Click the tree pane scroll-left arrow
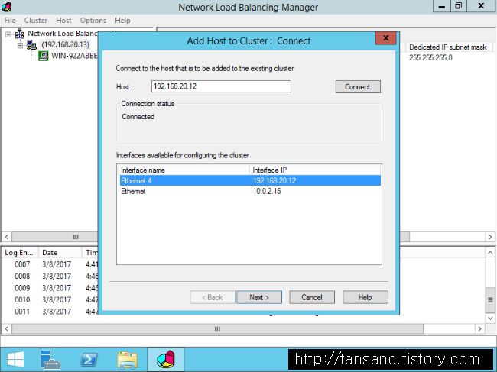Screen dimensions: 497x372 pyautogui.click(x=7, y=237)
